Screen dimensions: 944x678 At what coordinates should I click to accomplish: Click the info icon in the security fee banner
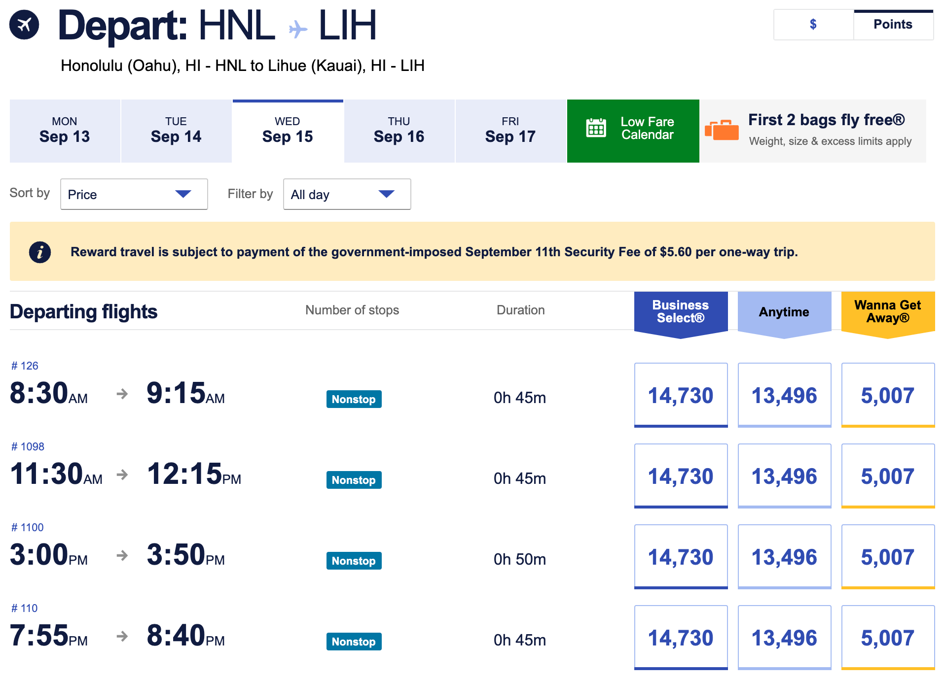point(40,252)
